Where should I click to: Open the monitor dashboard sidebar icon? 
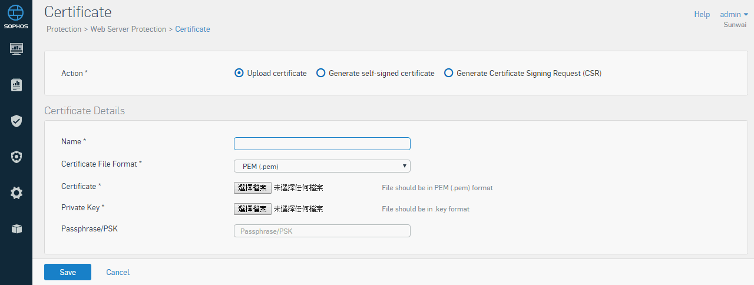tap(16, 48)
